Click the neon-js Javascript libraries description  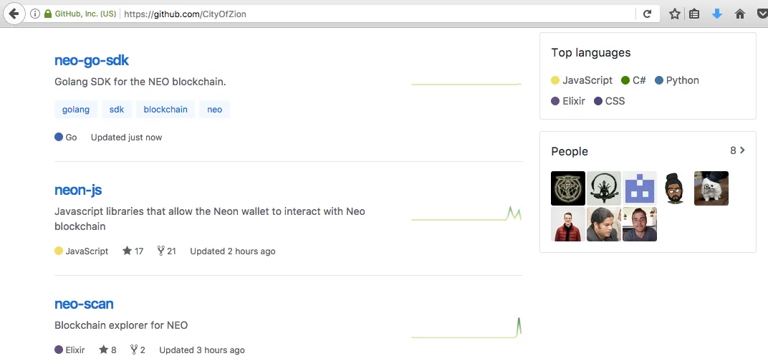tap(210, 219)
